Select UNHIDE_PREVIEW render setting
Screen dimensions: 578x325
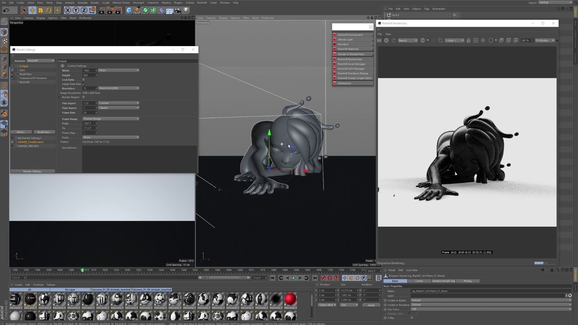[28, 146]
